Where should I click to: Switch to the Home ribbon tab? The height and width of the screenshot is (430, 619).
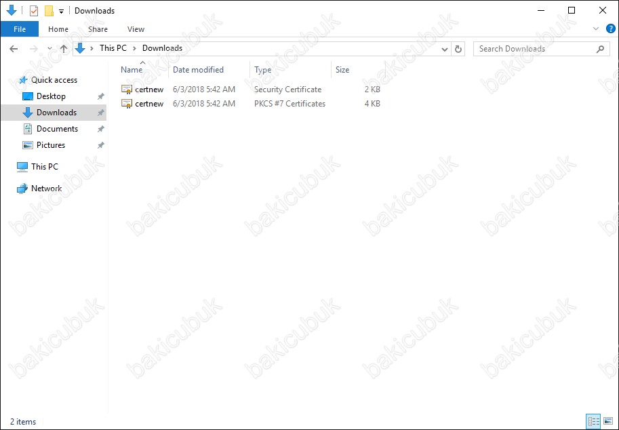(58, 29)
